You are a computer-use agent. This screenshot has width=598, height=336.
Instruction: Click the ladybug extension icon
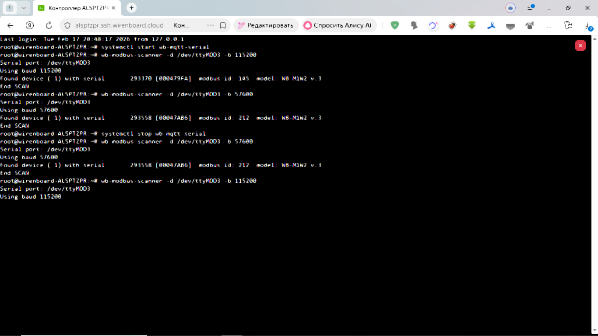[x=452, y=25]
